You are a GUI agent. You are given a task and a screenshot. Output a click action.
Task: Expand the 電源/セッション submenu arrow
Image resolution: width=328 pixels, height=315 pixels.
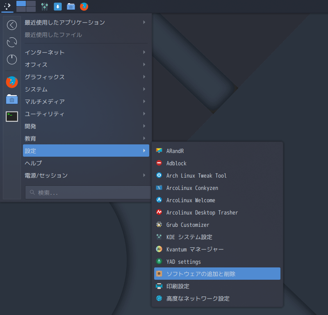pyautogui.click(x=144, y=175)
